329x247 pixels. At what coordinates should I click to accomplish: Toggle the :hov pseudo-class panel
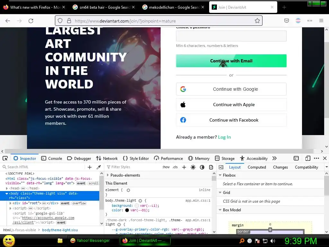(166, 167)
